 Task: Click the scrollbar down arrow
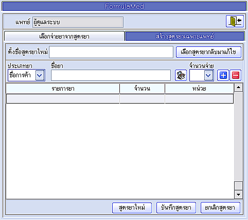(x=238, y=195)
